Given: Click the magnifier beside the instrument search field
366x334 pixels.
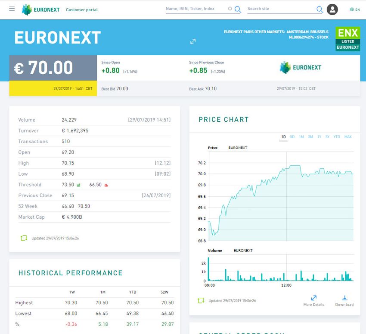Looking at the screenshot, I should 238,9.
